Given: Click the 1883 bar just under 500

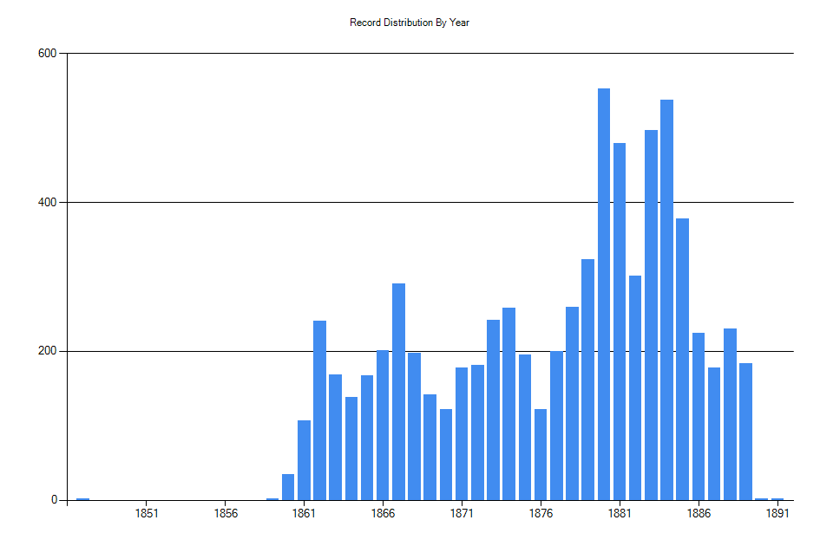Looking at the screenshot, I should point(651,315).
